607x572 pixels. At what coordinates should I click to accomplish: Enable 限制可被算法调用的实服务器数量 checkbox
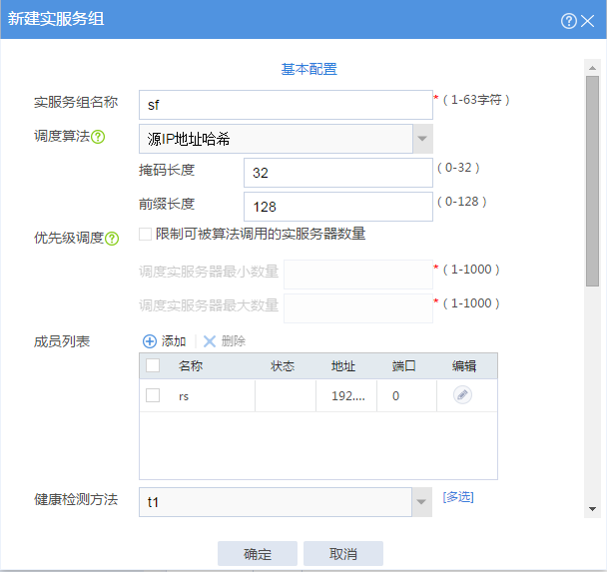[145, 235]
